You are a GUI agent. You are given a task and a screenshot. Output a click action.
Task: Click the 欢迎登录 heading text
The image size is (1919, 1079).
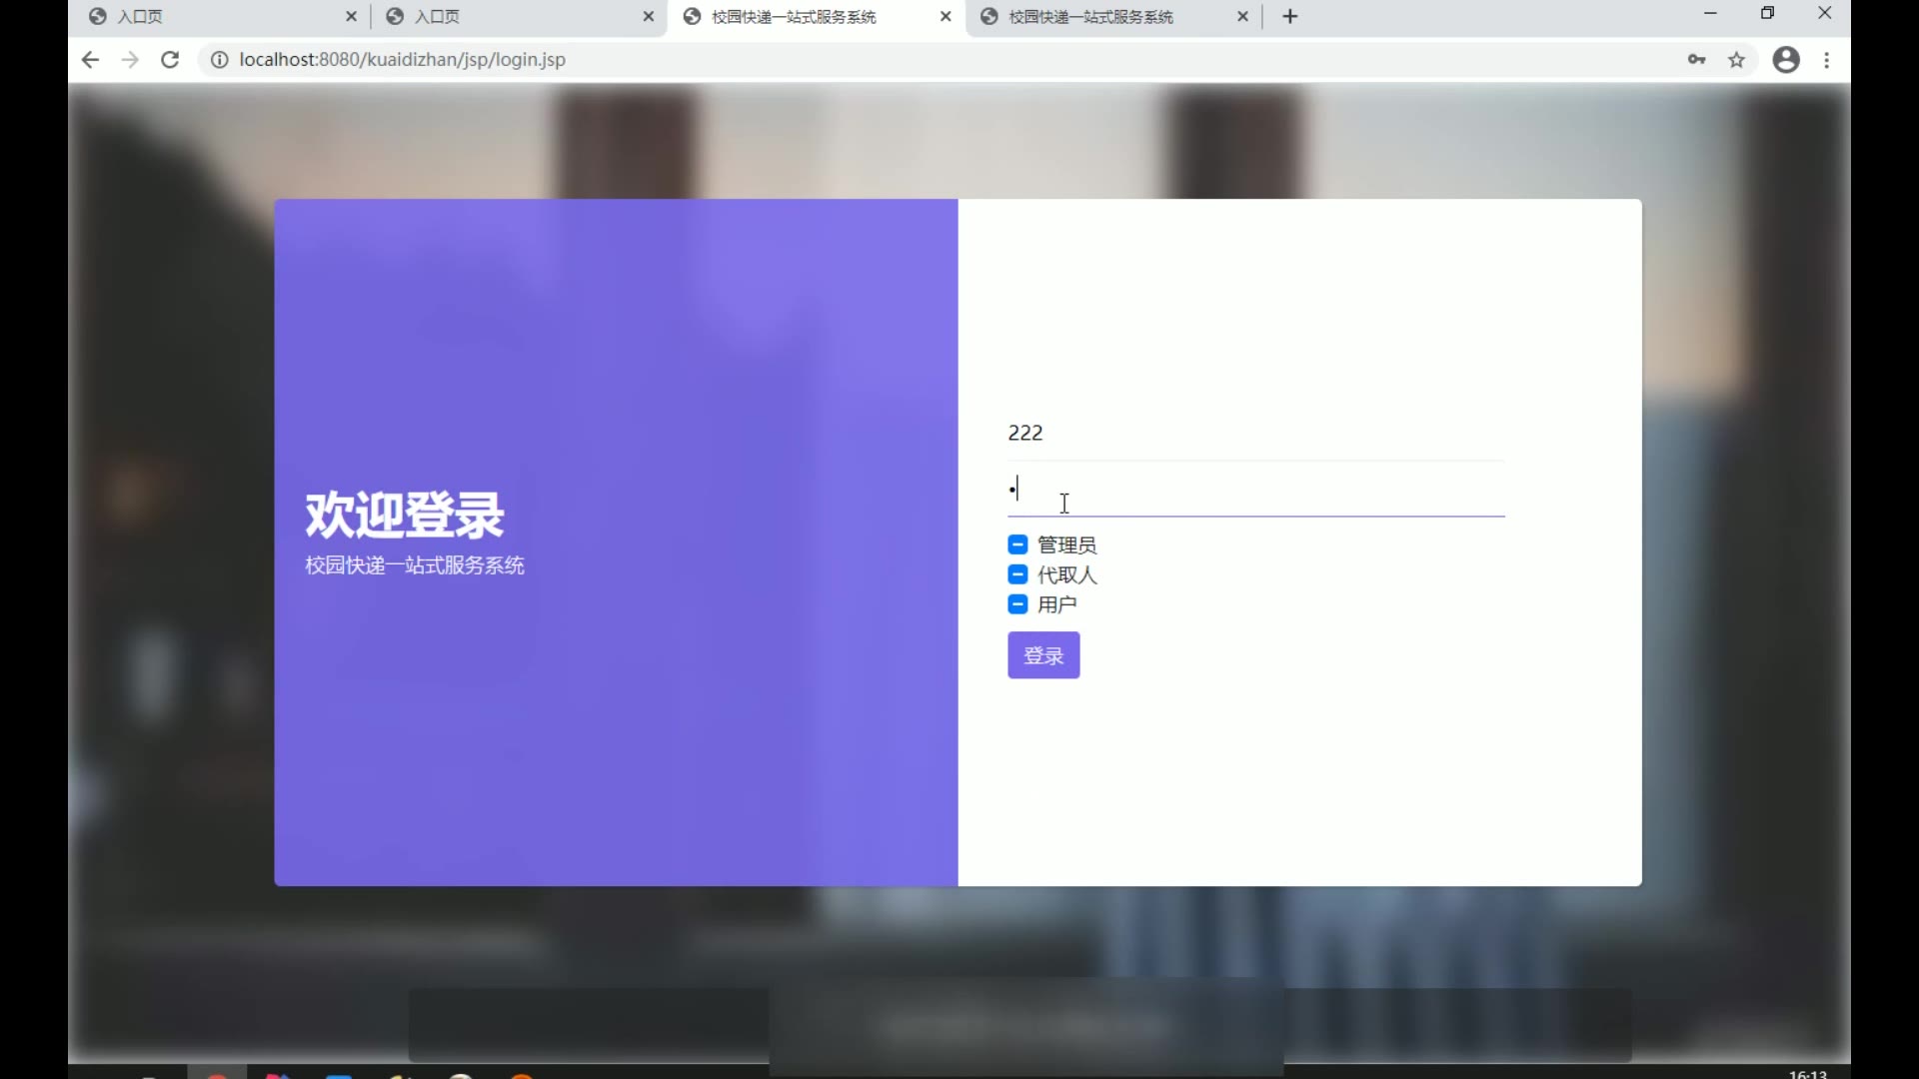pyautogui.click(x=405, y=515)
